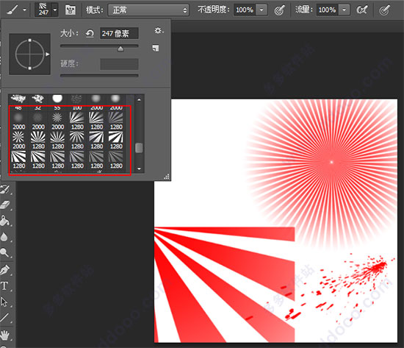
Task: Open the 流量 slider dropdown arrow
Action: tap(345, 10)
